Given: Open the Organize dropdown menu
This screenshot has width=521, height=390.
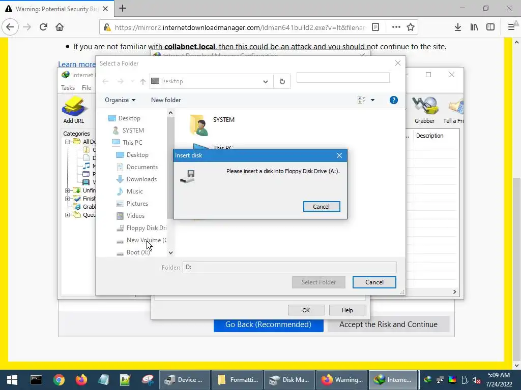Looking at the screenshot, I should (x=120, y=100).
